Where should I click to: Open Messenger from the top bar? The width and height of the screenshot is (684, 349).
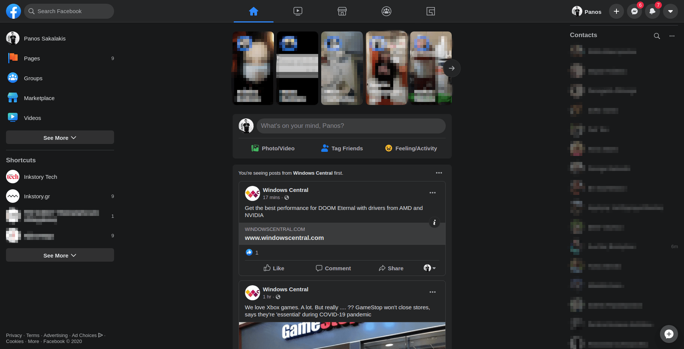[634, 11]
